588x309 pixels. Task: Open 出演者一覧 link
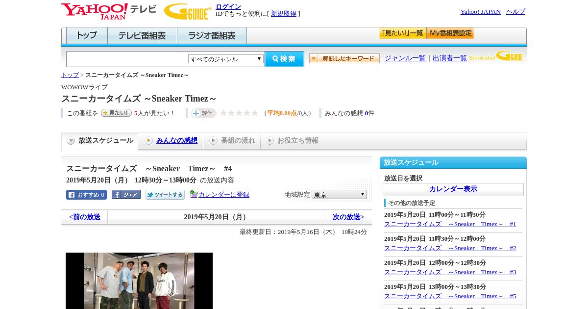pos(450,58)
